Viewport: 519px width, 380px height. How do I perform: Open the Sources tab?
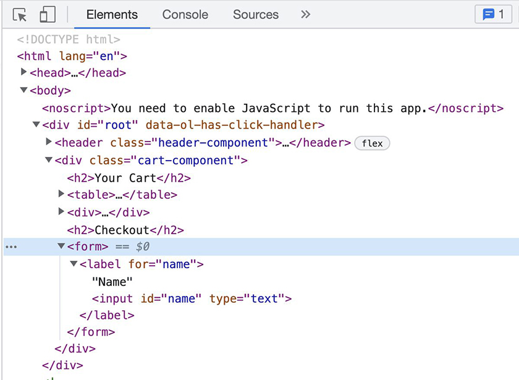click(255, 15)
